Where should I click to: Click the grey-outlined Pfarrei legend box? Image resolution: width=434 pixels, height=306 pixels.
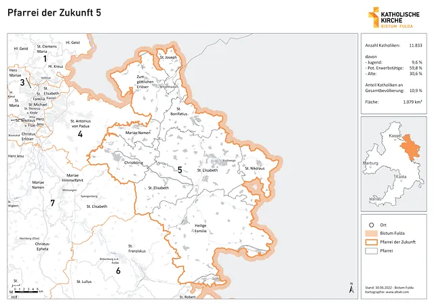point(372,250)
